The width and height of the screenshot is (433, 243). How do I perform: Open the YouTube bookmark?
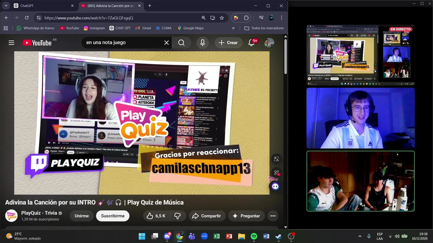pos(69,28)
